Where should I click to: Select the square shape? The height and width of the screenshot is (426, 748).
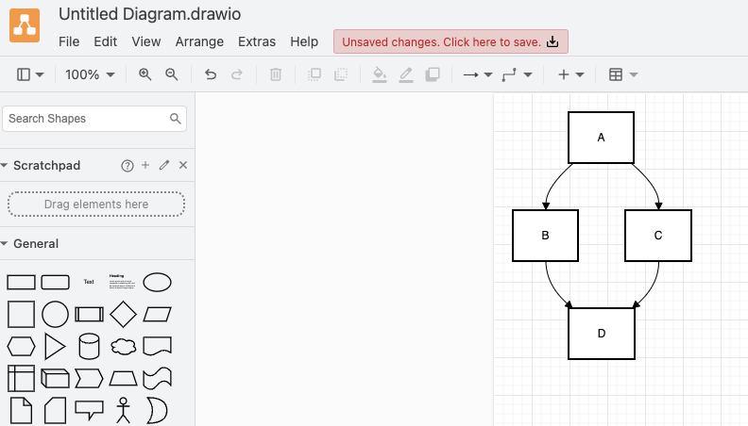click(x=21, y=314)
